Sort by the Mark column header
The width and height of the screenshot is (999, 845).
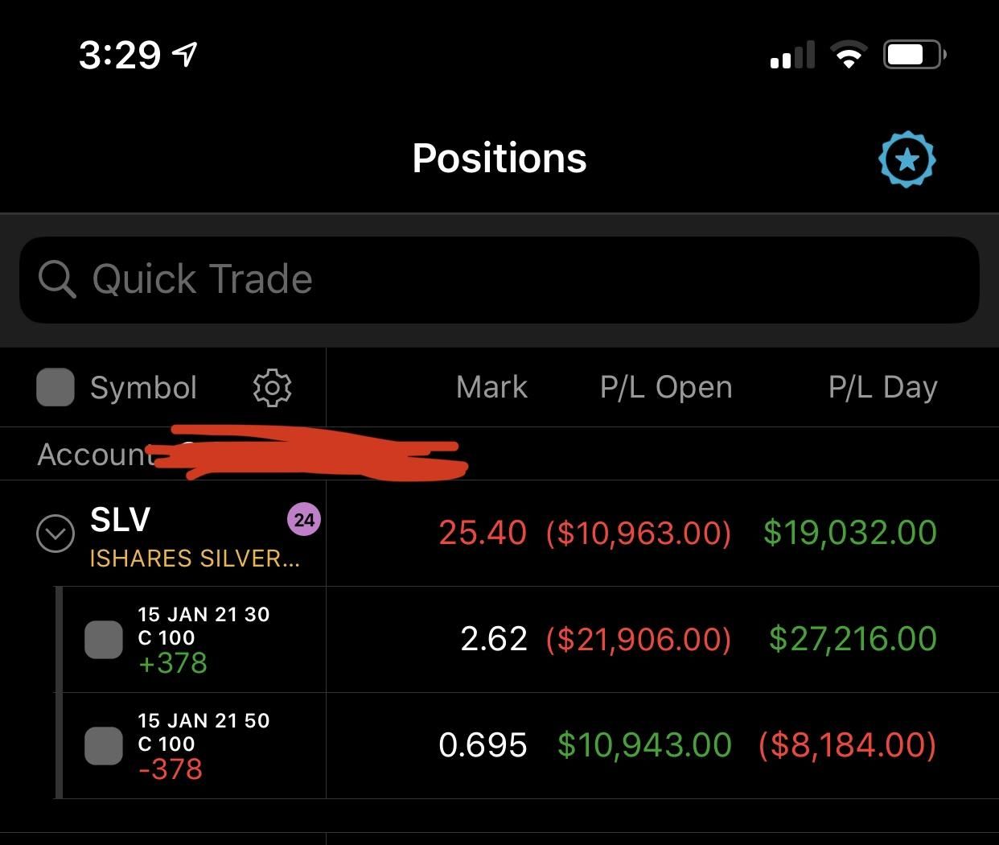point(491,387)
